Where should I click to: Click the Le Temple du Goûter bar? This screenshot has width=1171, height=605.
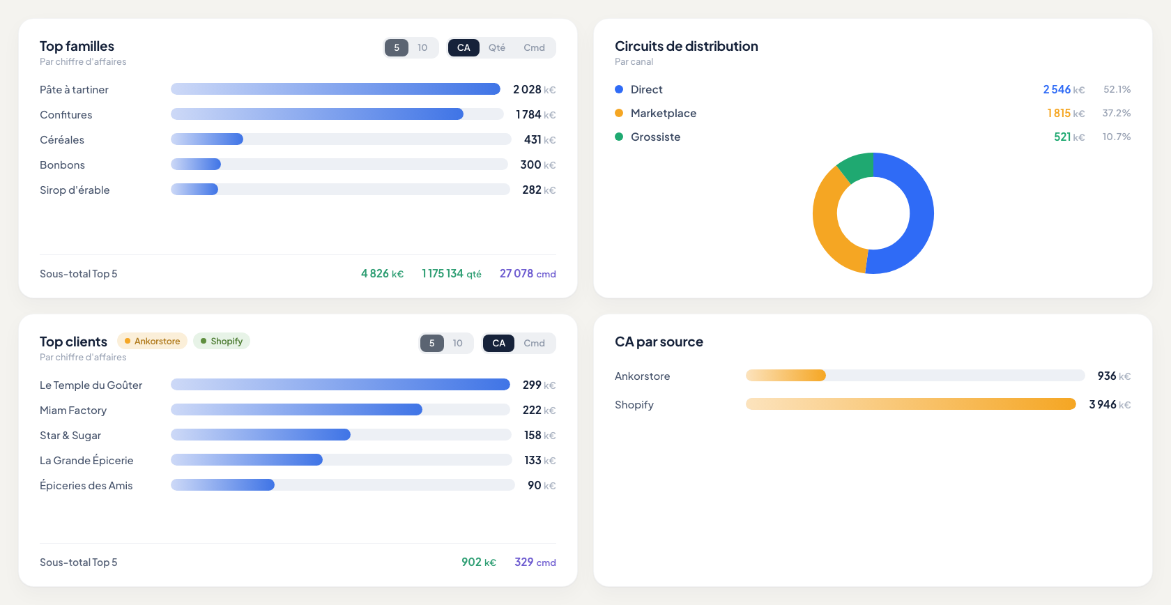pos(340,385)
